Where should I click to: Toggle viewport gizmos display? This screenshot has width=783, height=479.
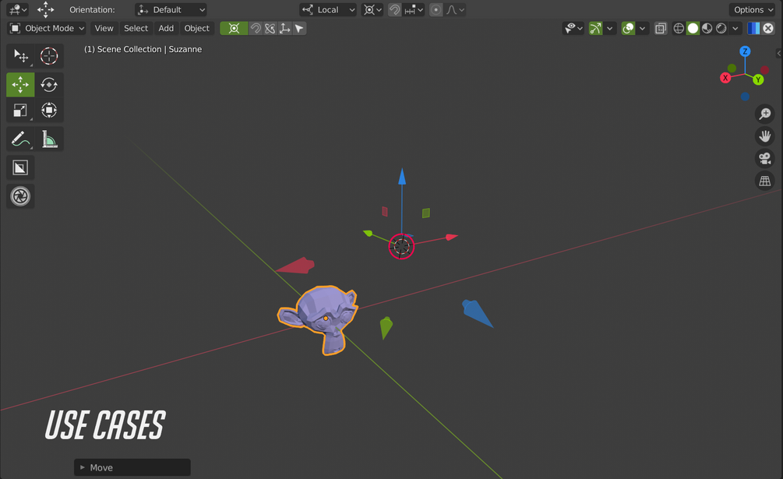coord(596,29)
